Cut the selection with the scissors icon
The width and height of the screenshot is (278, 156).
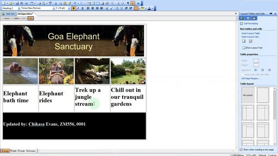(x=56, y=3)
